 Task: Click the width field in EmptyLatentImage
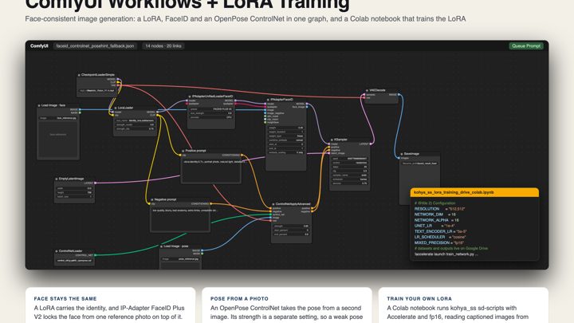(x=74, y=188)
